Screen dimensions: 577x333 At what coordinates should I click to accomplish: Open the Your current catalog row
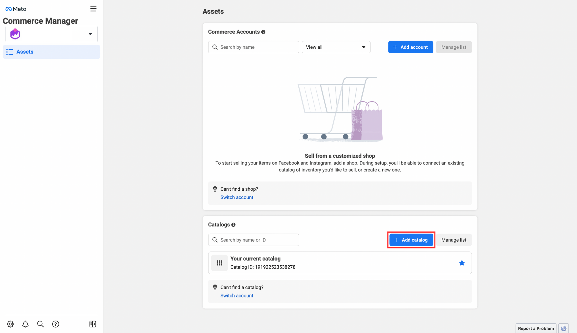click(x=340, y=263)
